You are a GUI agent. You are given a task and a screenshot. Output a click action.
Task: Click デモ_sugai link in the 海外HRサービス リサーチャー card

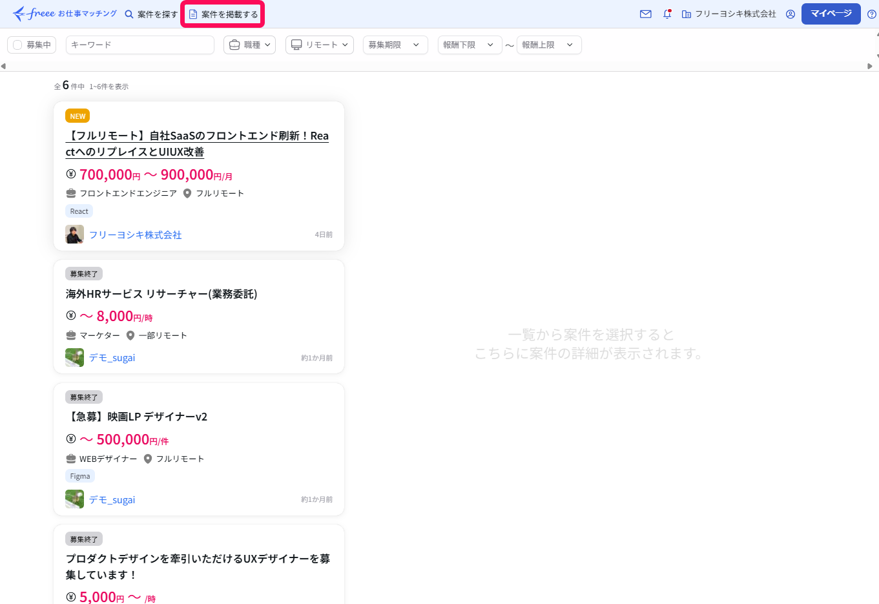point(112,357)
